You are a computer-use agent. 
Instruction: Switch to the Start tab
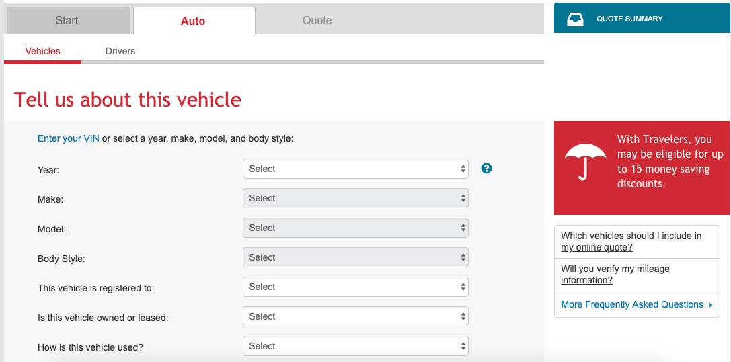pos(67,20)
